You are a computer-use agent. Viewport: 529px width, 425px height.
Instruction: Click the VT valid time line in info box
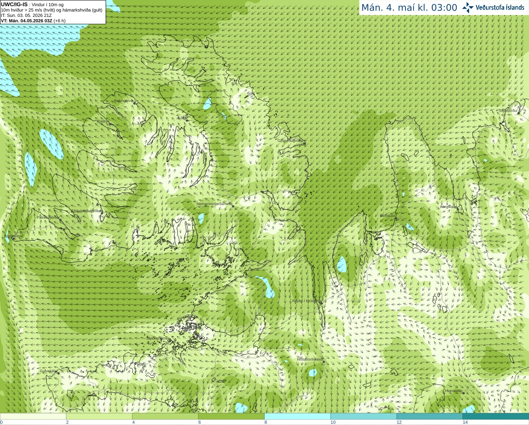[33, 21]
